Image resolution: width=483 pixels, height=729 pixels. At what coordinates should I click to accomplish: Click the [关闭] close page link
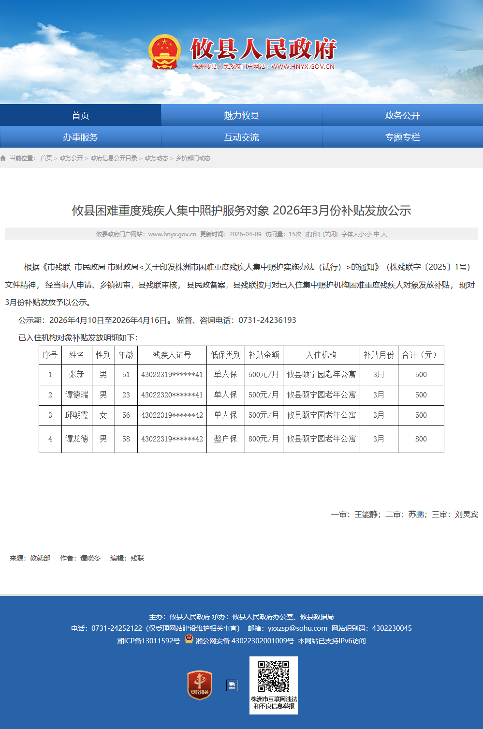330,234
